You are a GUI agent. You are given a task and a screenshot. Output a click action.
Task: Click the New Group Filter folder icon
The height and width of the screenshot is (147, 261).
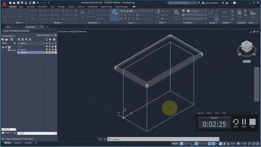point(7,40)
